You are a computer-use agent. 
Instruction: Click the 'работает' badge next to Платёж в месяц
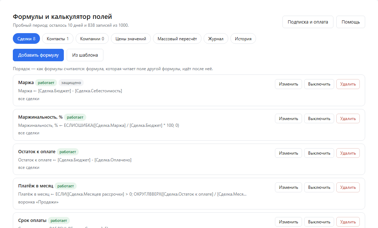(66, 186)
